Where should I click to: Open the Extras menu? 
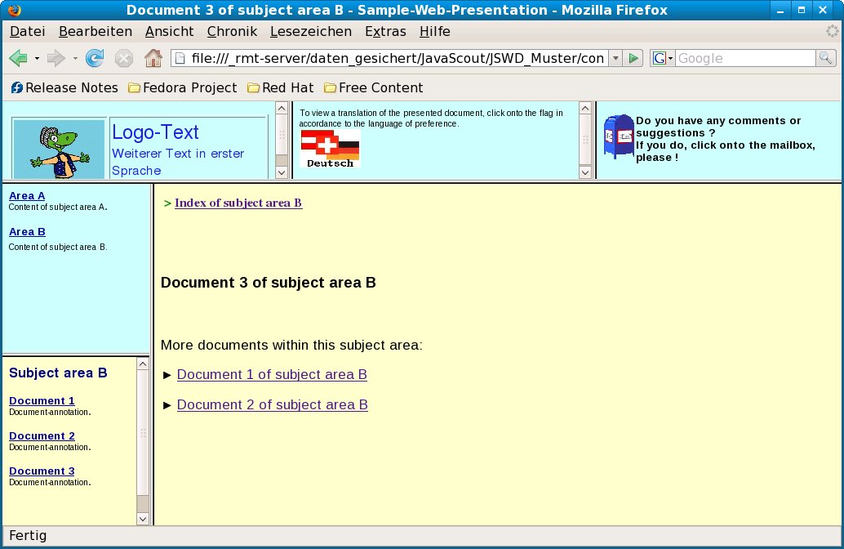pos(385,31)
